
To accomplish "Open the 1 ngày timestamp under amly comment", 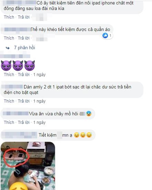I will pyautogui.click(x=40, y=101).
